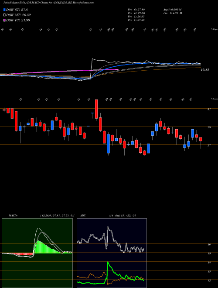Click the tall red candle touching the top of the price chart

pyautogui.click(x=96, y=109)
